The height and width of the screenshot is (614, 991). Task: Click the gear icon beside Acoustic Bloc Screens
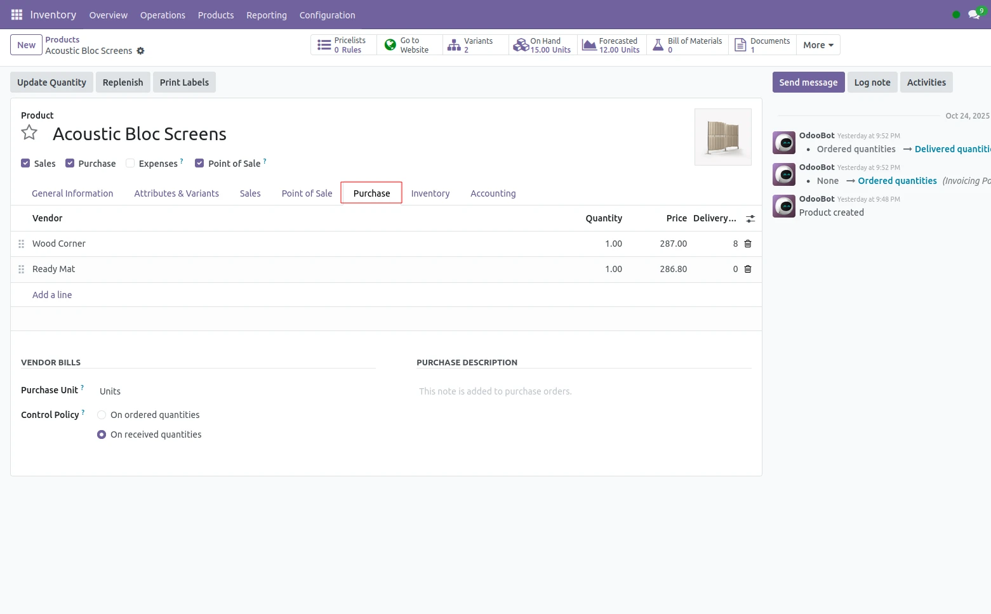141,51
